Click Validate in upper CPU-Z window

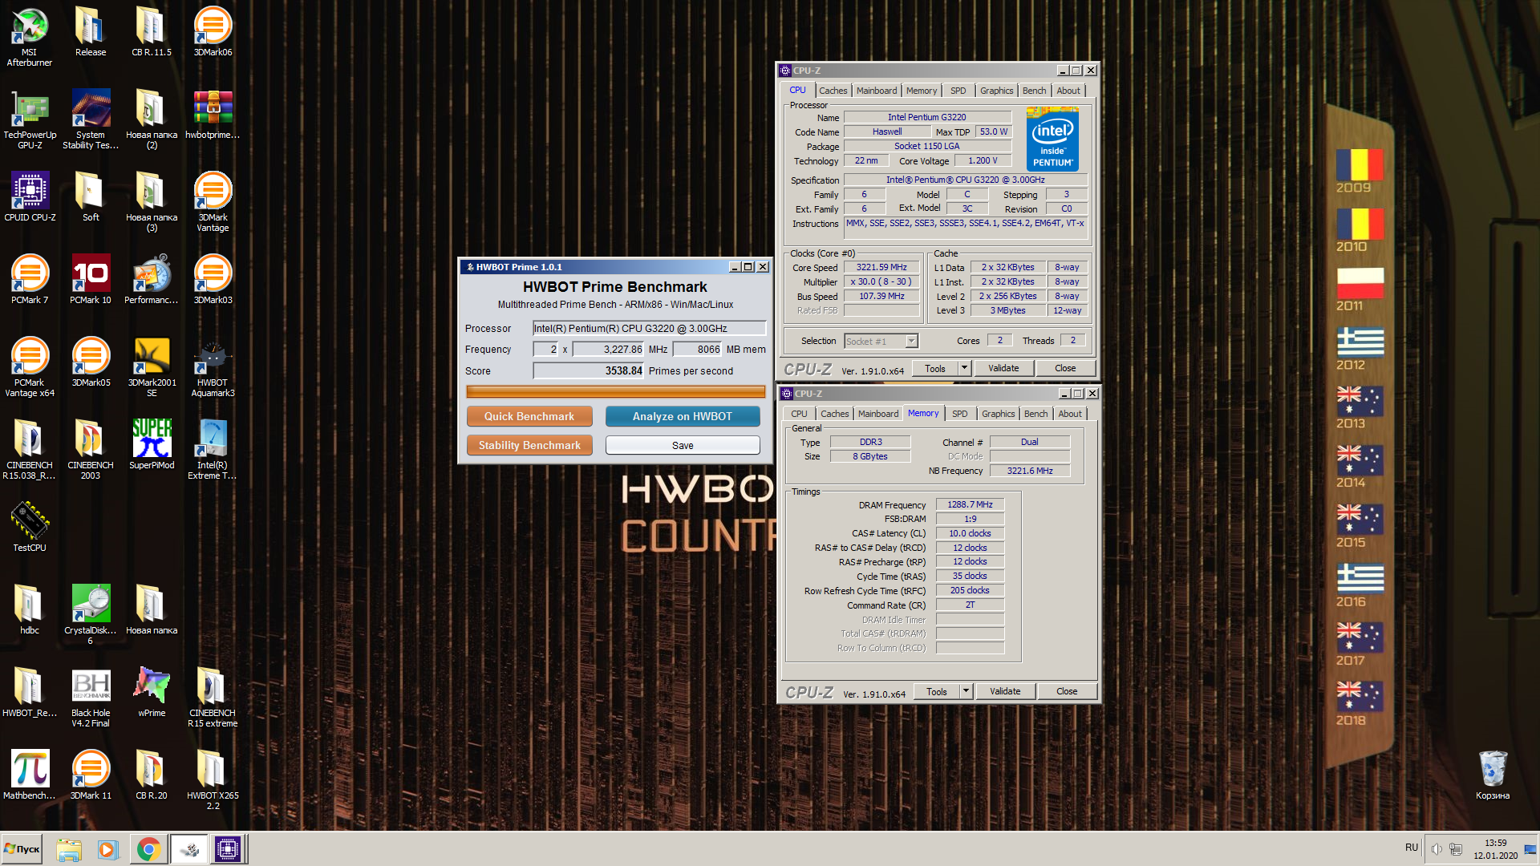click(x=1003, y=368)
